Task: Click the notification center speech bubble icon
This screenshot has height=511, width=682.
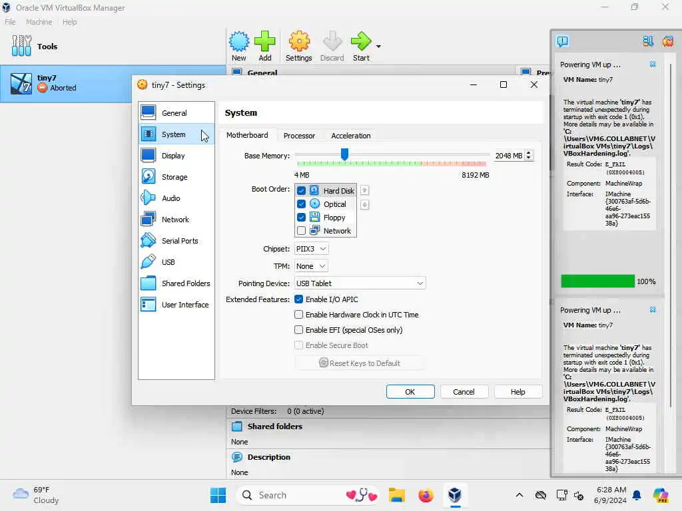Action: (x=562, y=41)
